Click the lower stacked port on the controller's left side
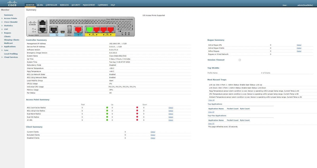The height and width of the screenshot is (168, 317). (43, 30)
